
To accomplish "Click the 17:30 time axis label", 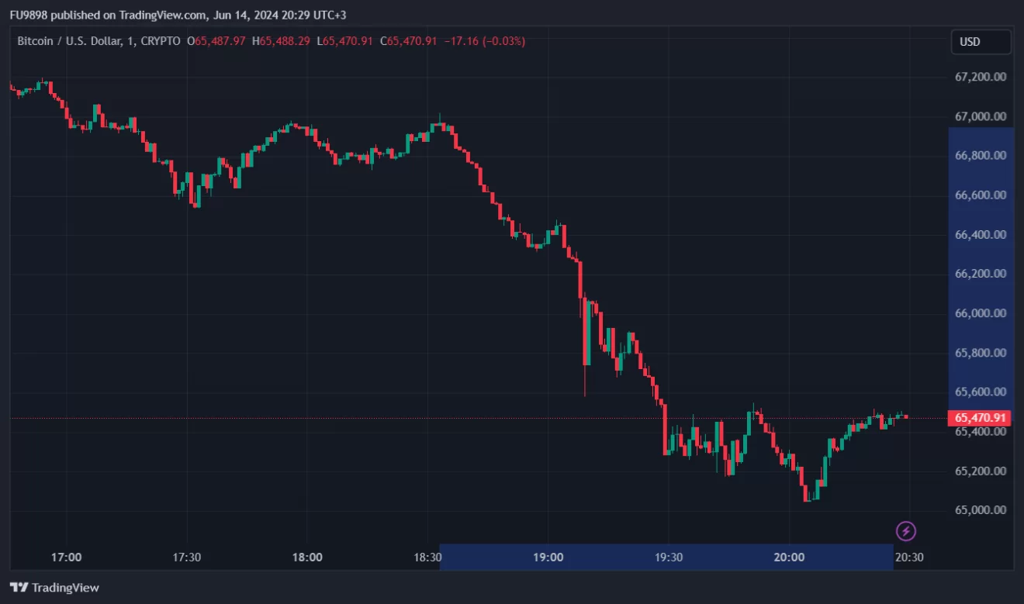I will click(x=187, y=557).
